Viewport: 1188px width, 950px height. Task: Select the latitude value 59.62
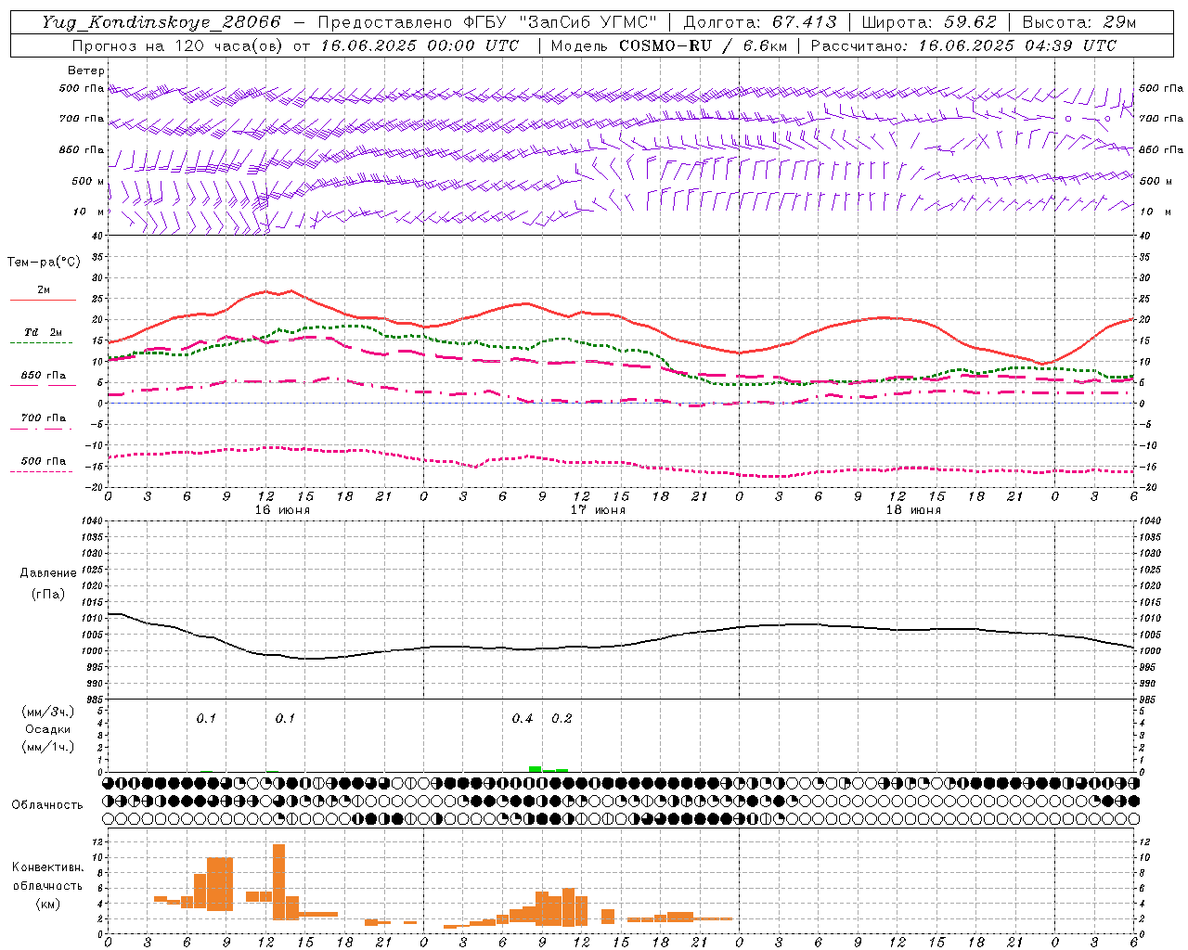pos(970,22)
